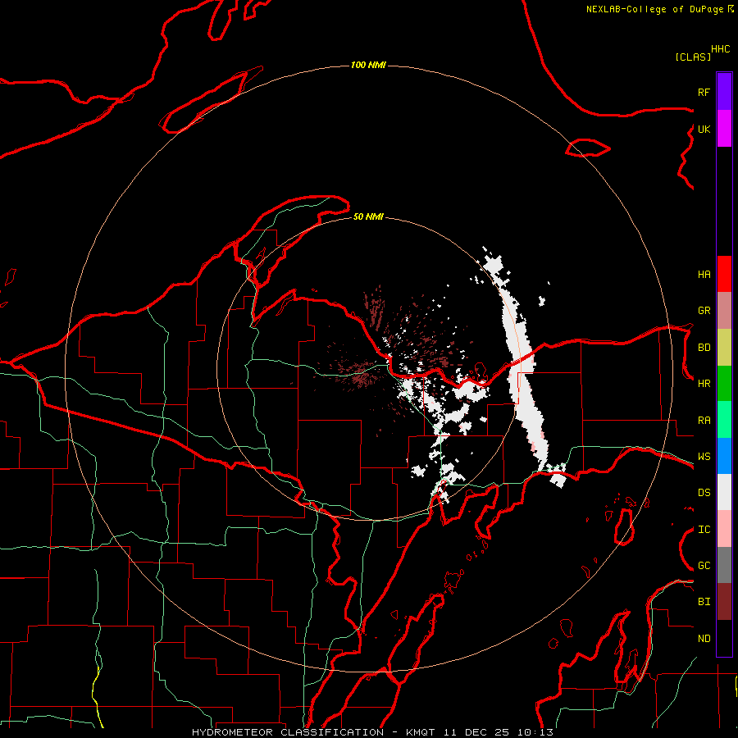The width and height of the screenshot is (738, 738).
Task: Click the GR legend label
Action: click(x=704, y=311)
